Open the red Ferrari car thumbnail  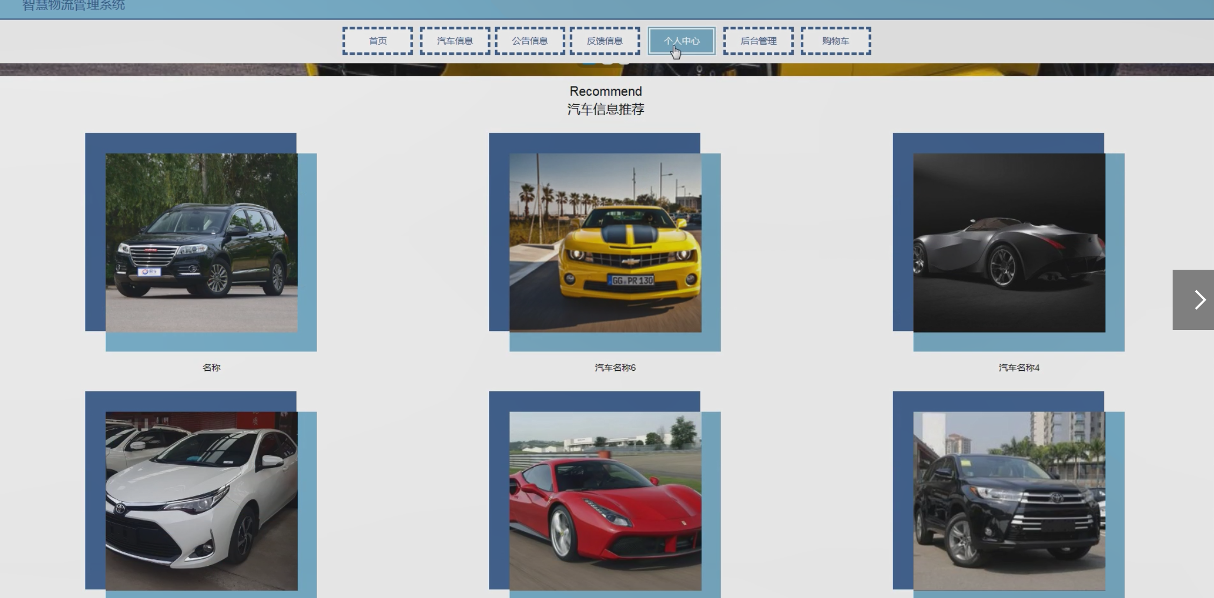click(605, 501)
